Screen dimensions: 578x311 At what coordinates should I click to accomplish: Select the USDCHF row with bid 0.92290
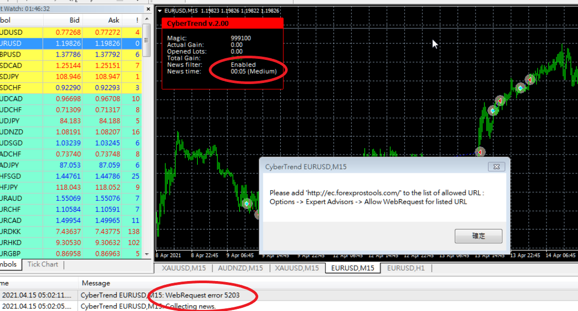[x=71, y=88]
